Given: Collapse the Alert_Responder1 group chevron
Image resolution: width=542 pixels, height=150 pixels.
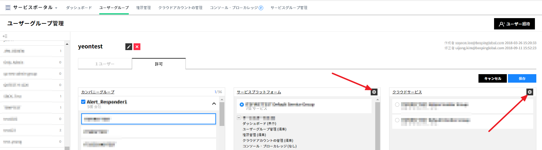Looking at the screenshot, I should click(x=214, y=104).
